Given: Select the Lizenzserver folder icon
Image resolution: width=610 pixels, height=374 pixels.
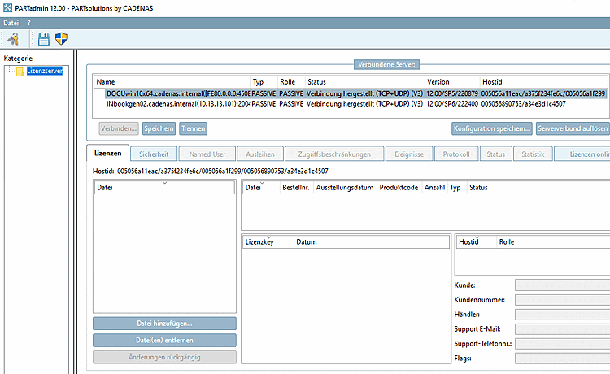Looking at the screenshot, I should 20,72.
